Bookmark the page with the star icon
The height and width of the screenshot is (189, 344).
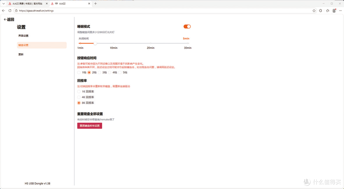314,10
